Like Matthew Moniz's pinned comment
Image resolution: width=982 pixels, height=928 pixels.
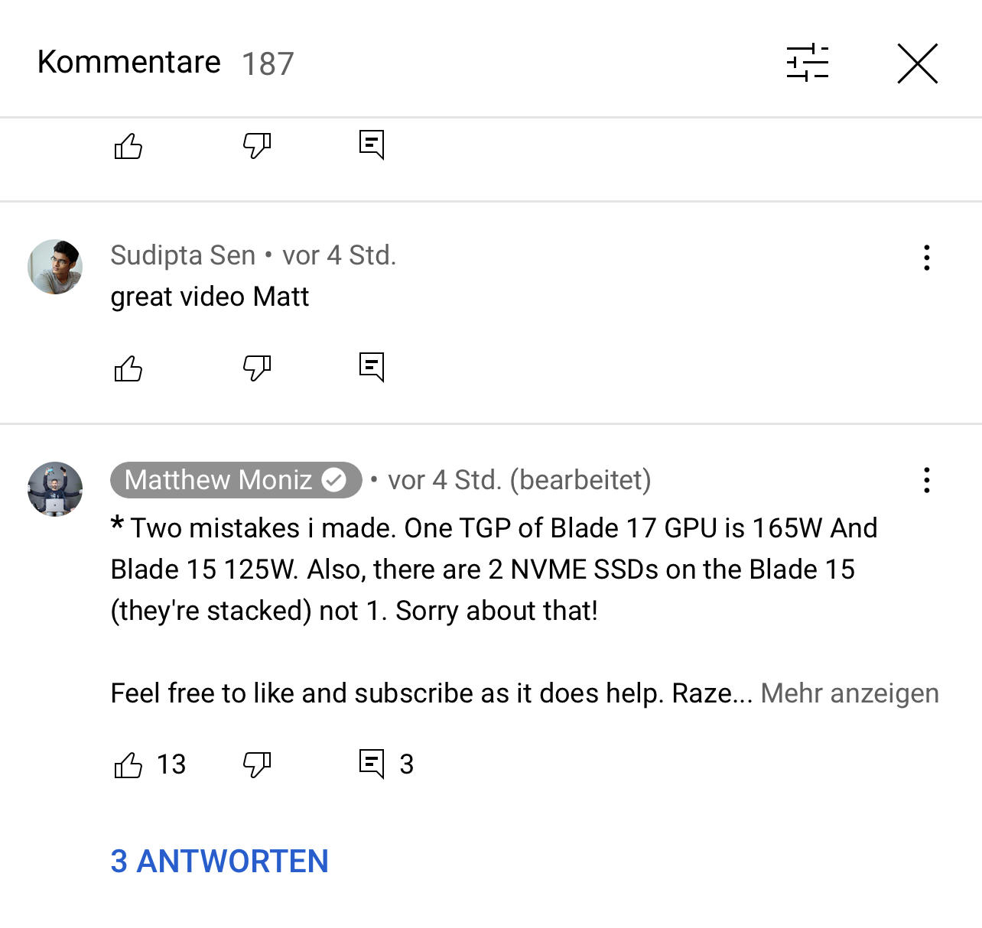(128, 764)
